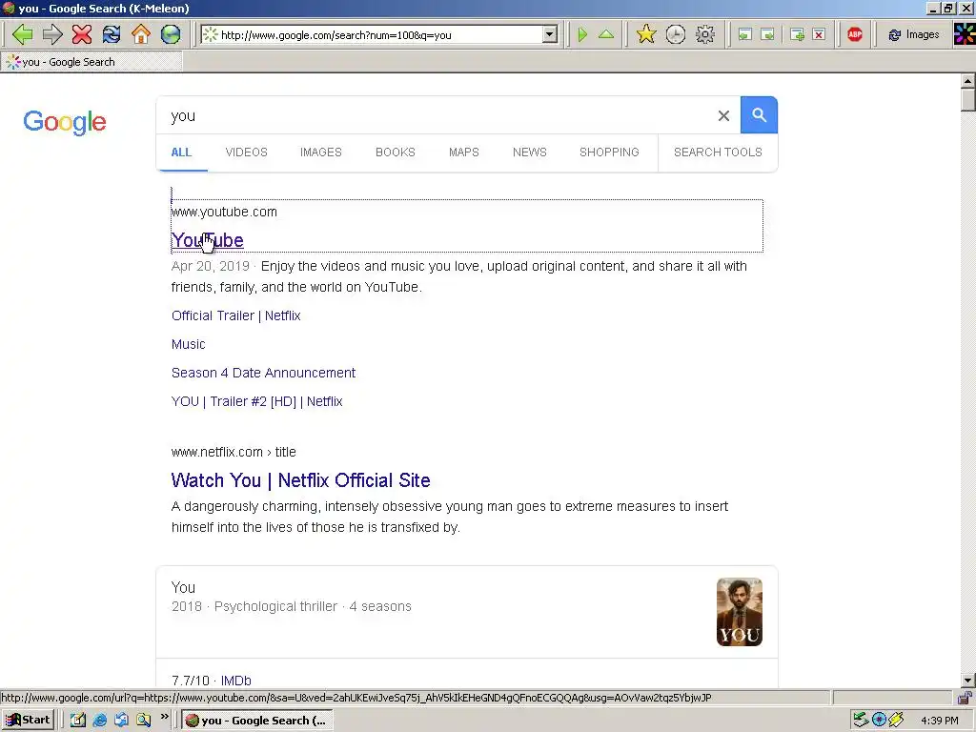Click the first green system tray icon
Image resolution: width=976 pixels, height=732 pixels.
(861, 720)
